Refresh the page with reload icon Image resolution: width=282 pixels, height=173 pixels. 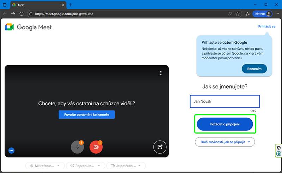[x=22, y=14]
